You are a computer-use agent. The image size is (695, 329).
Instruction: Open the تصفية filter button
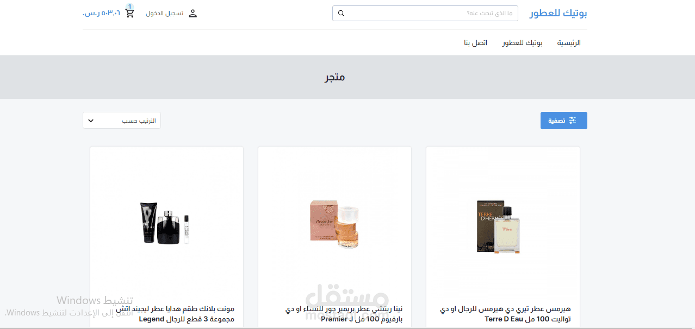(x=563, y=121)
